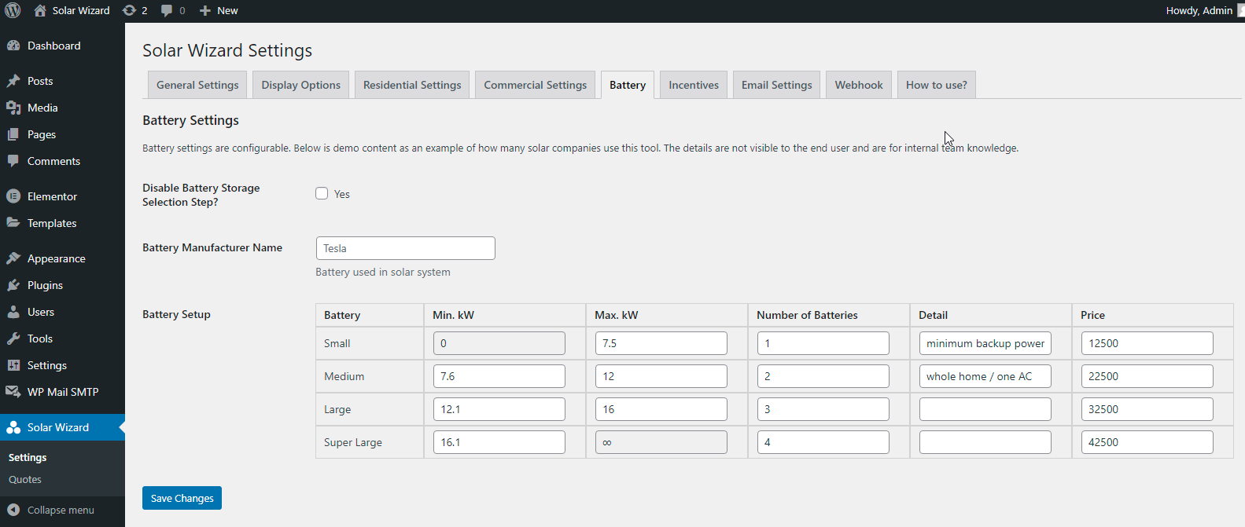The width and height of the screenshot is (1245, 527).
Task: Click the Battery Manufacturer Name field
Action: click(405, 248)
